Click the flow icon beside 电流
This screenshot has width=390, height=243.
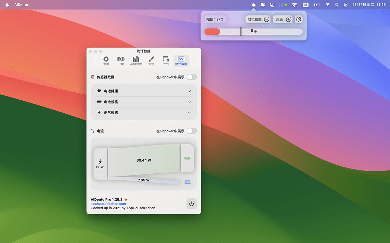pos(93,131)
